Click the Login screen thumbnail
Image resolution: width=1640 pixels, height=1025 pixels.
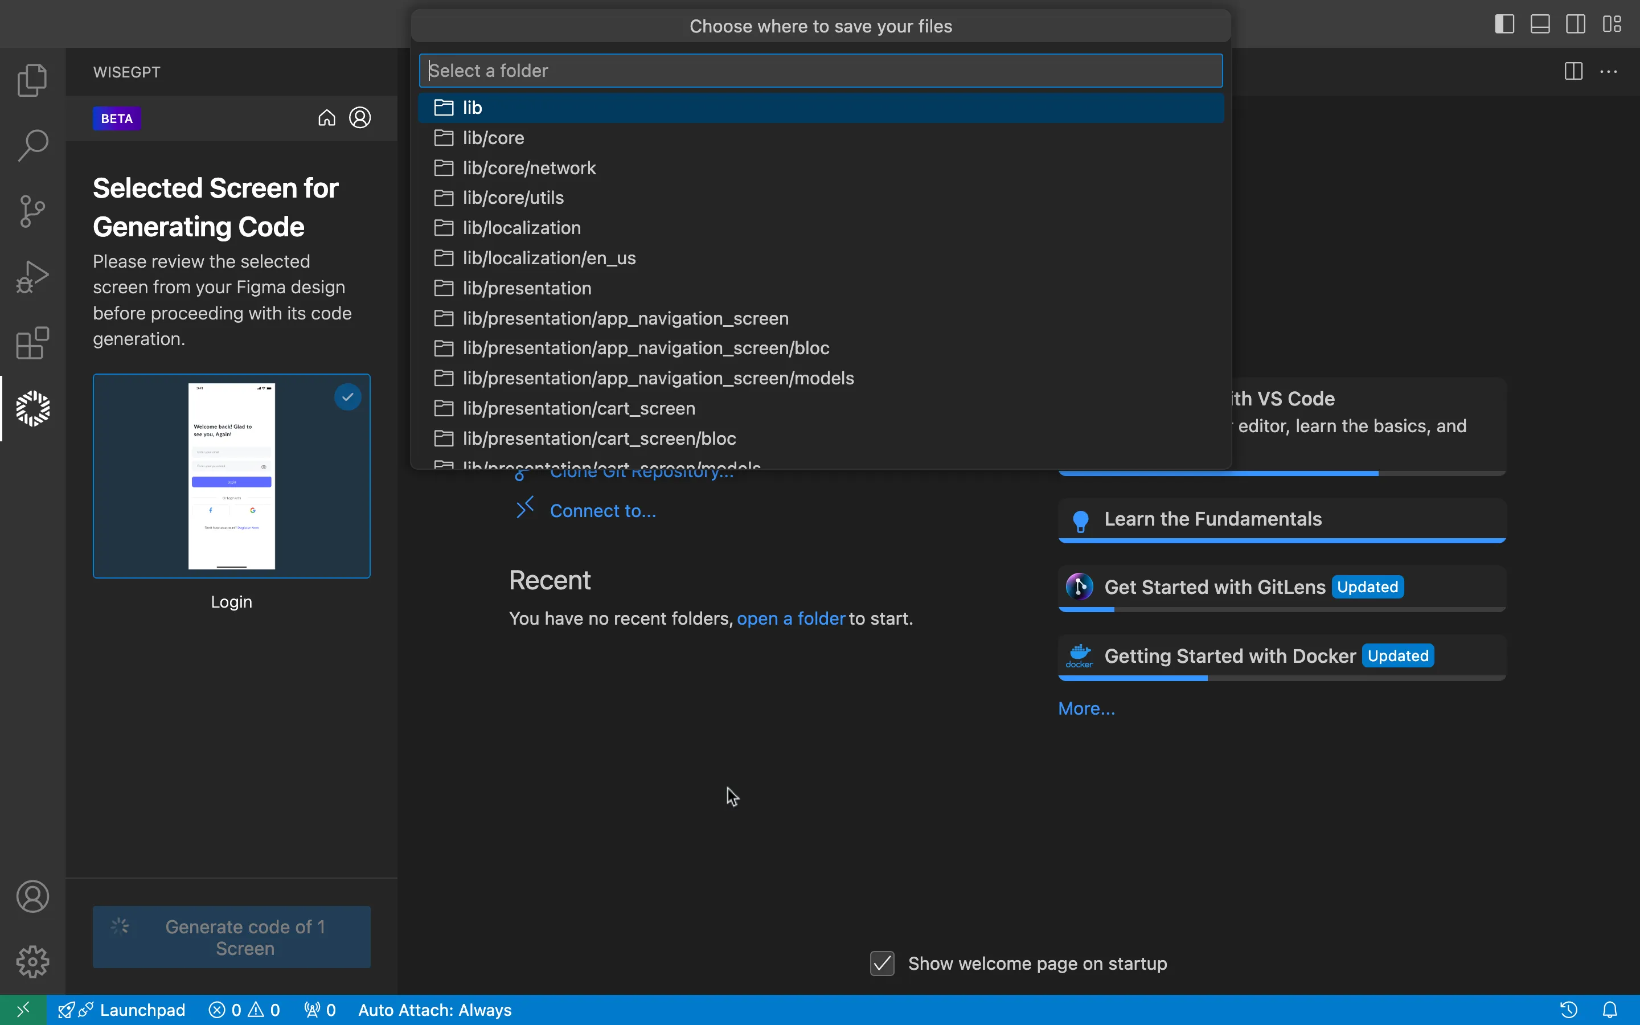pos(231,476)
